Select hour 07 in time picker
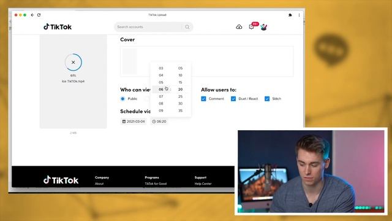392x221 pixels. tap(161, 96)
